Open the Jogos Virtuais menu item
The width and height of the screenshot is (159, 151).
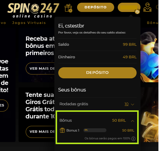(x=29, y=23)
